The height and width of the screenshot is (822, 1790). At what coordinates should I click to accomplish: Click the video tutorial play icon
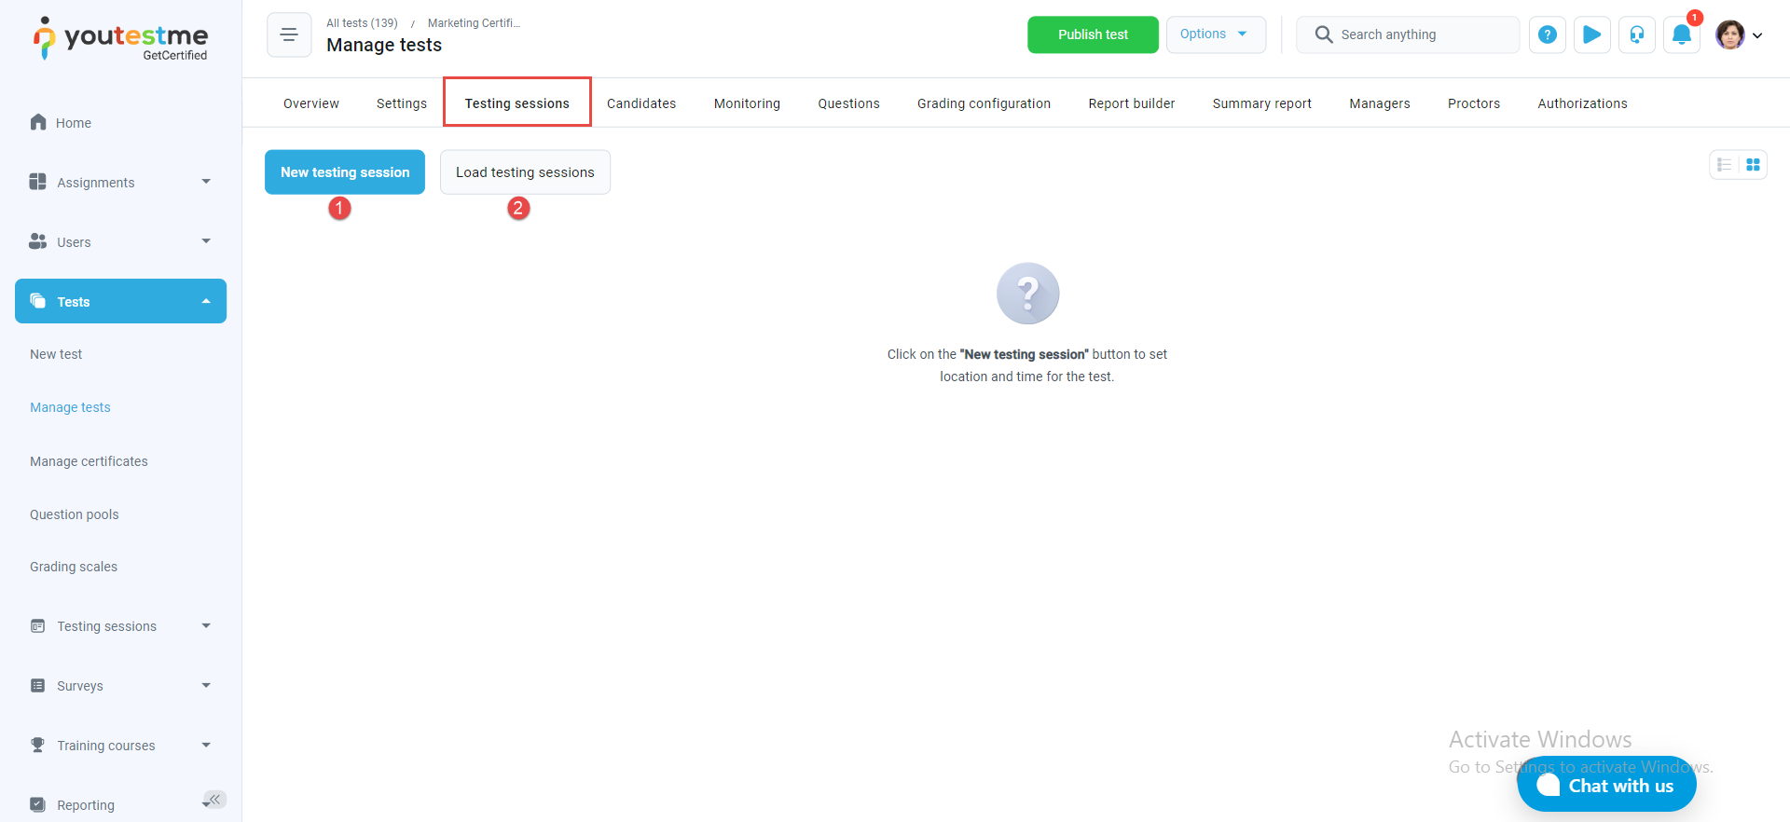[x=1591, y=34]
